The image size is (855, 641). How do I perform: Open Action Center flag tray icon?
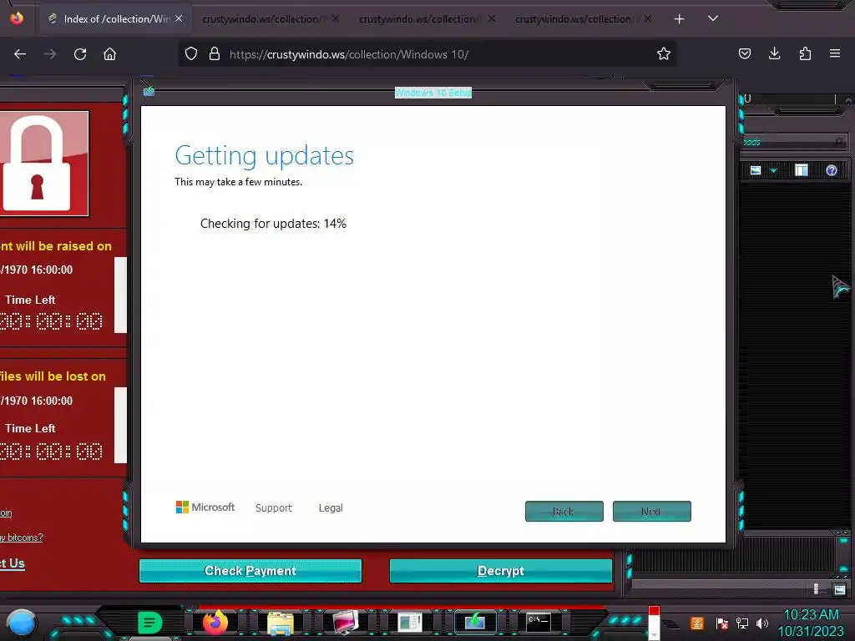tap(721, 623)
